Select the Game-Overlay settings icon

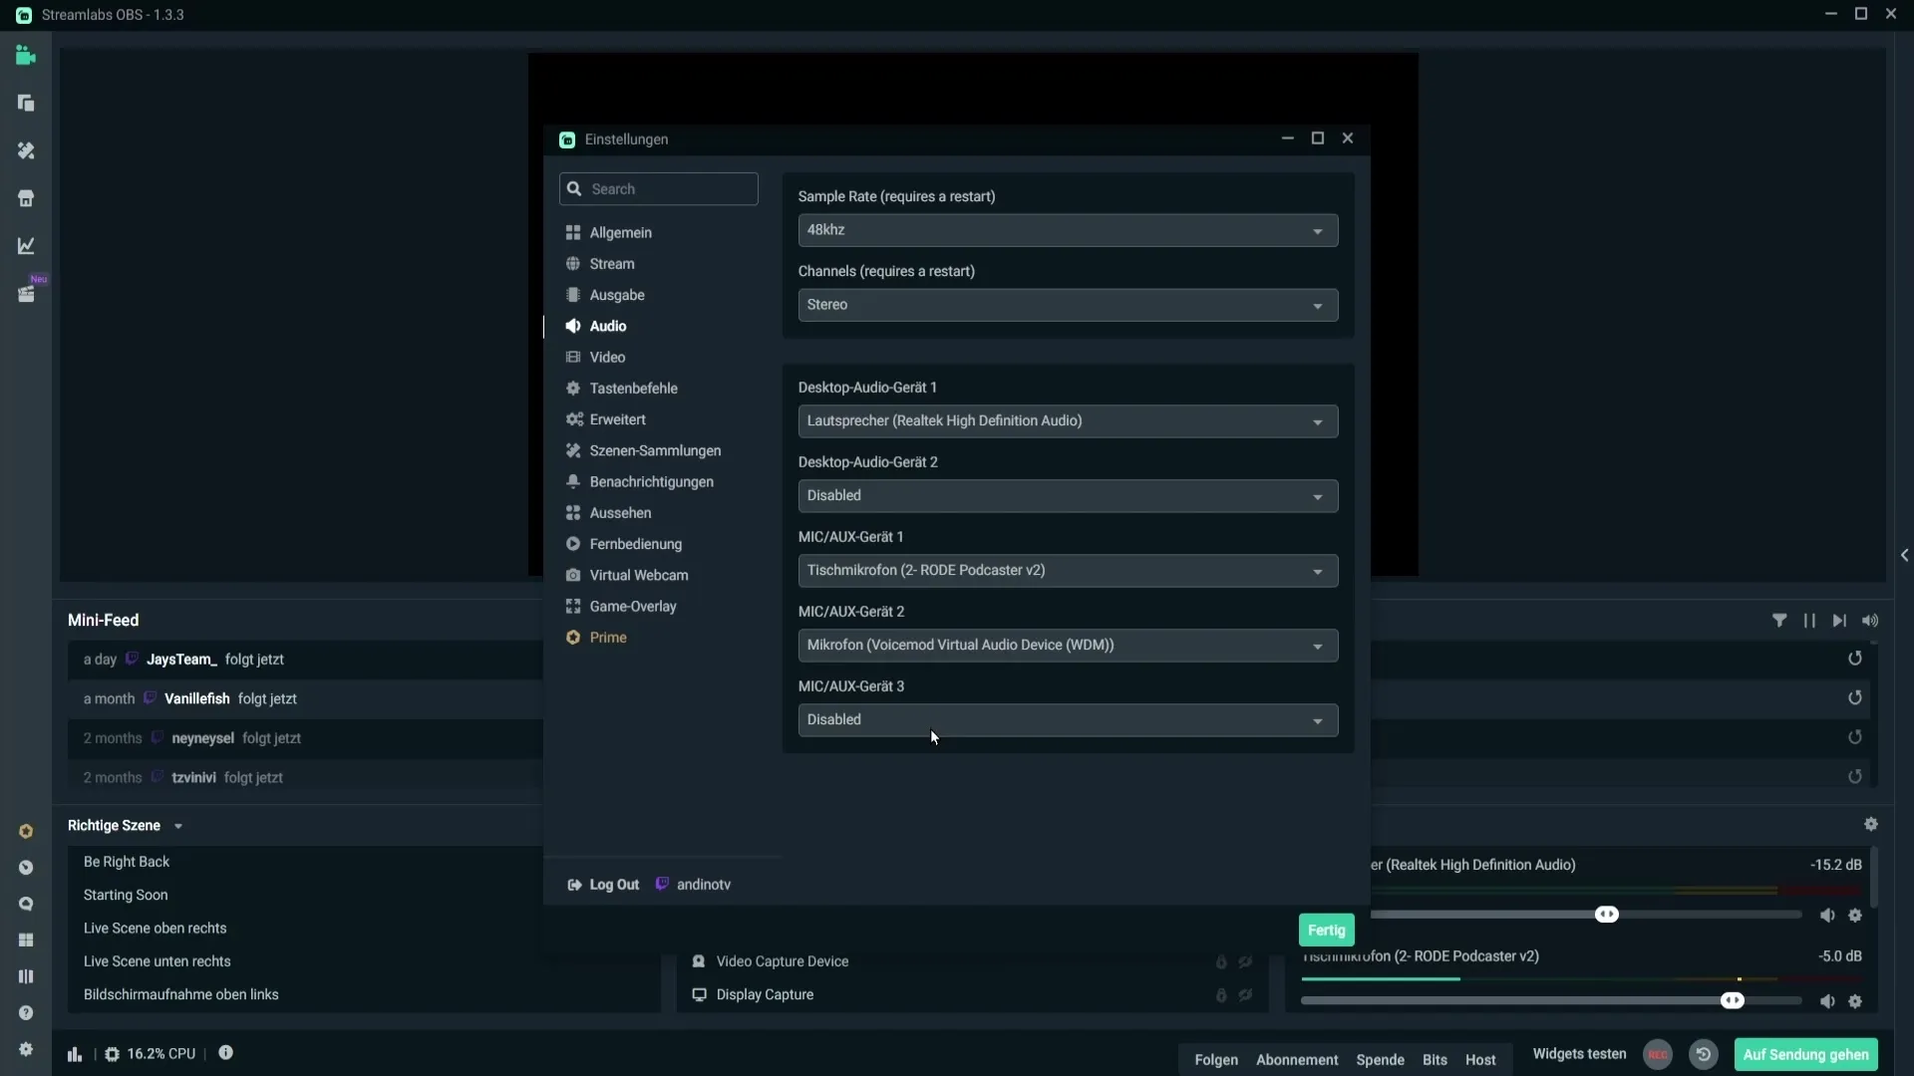pyautogui.click(x=573, y=606)
